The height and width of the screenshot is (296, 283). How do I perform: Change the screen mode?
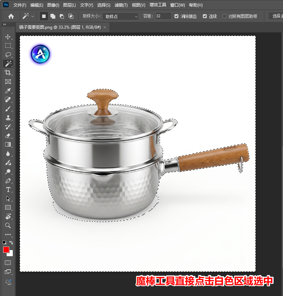coord(8,272)
